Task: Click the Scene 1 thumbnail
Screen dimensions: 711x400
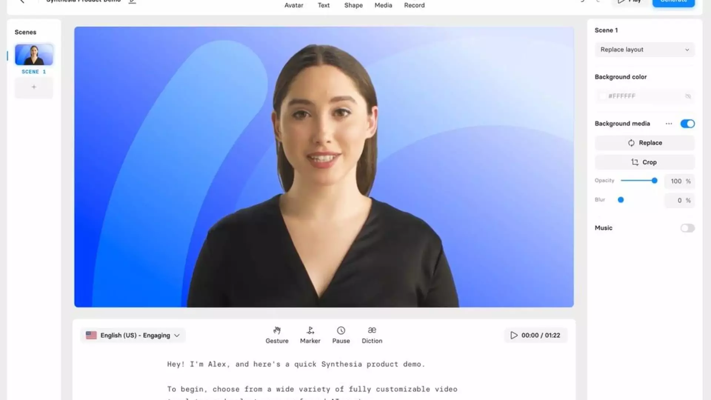Action: 34,54
